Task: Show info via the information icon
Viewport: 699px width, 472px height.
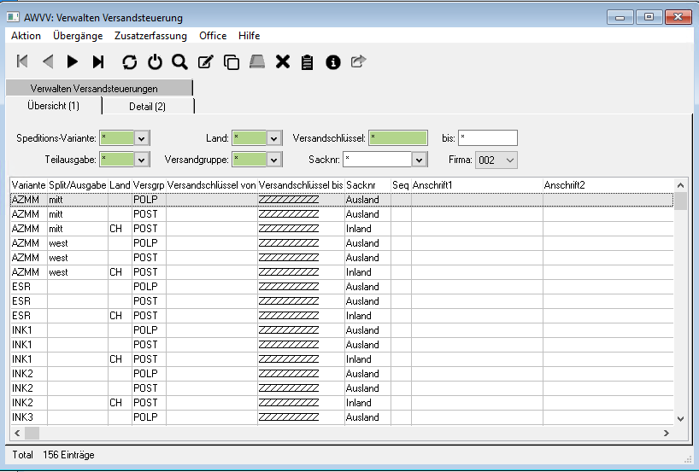Action: point(333,61)
